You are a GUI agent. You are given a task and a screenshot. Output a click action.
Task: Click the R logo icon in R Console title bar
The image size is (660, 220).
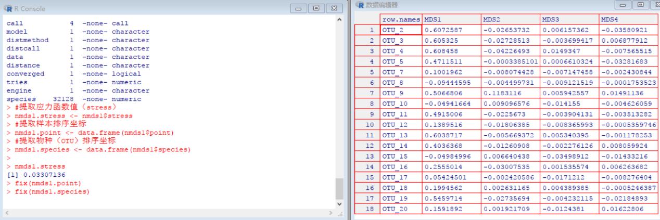coord(8,8)
